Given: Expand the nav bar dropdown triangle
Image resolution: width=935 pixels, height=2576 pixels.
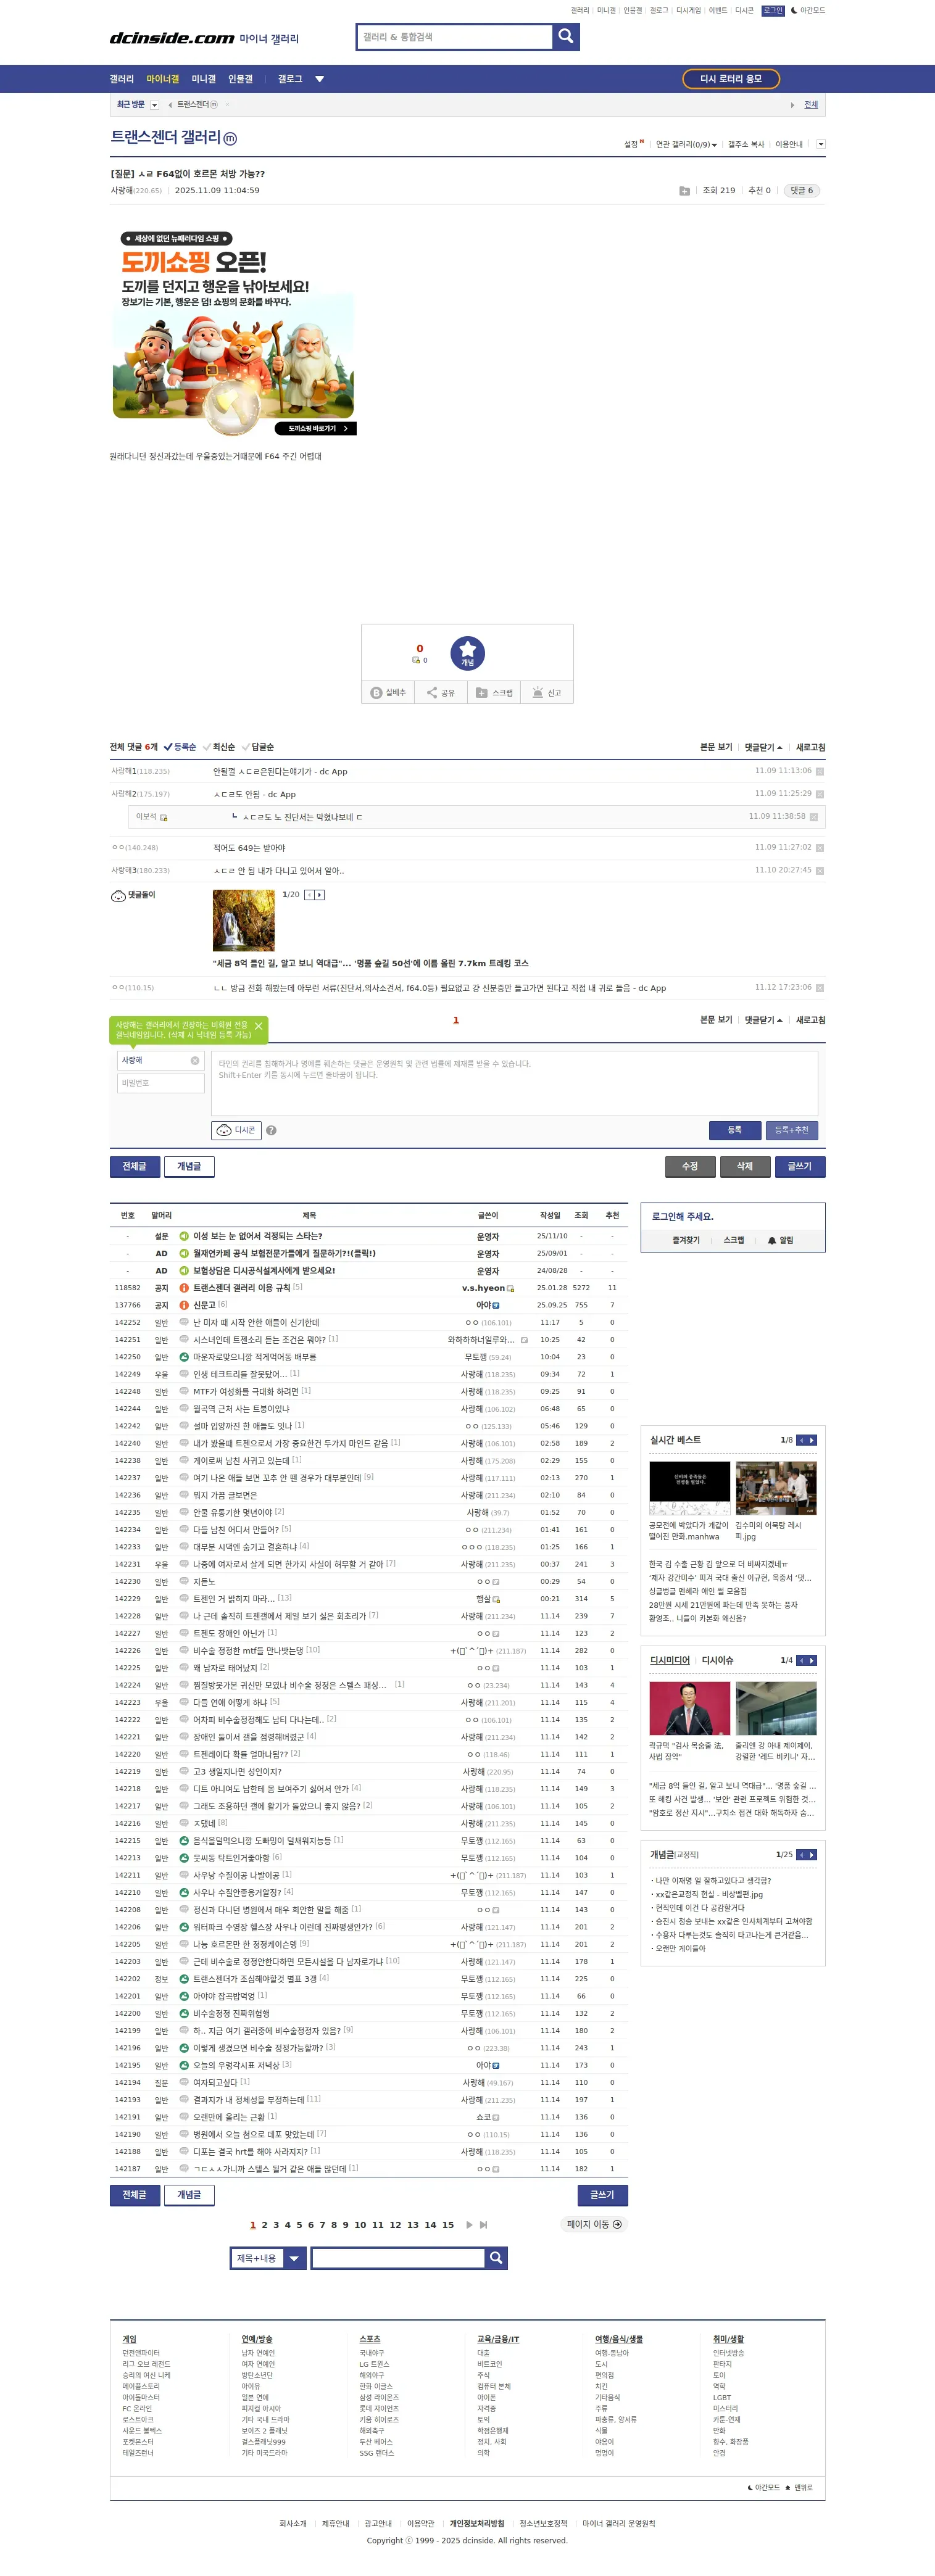Looking at the screenshot, I should [320, 79].
